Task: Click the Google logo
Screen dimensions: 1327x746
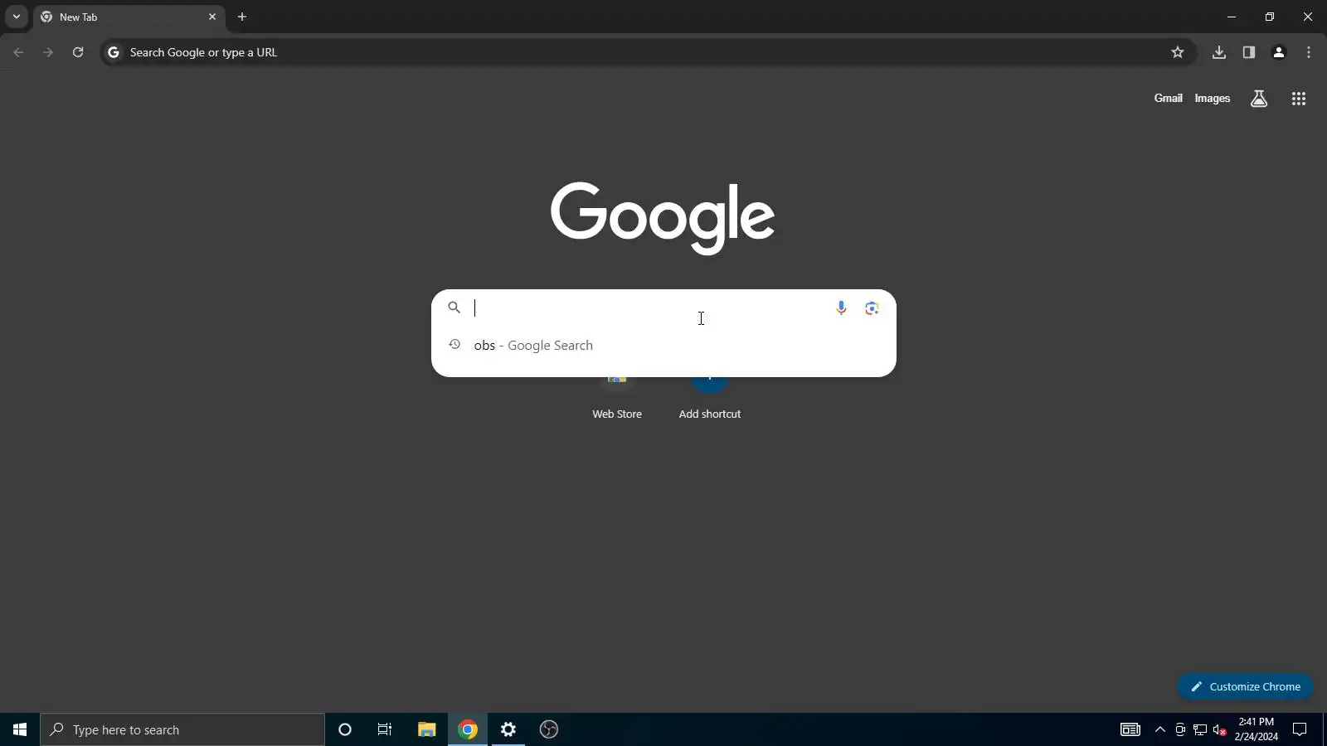Action: click(x=663, y=217)
